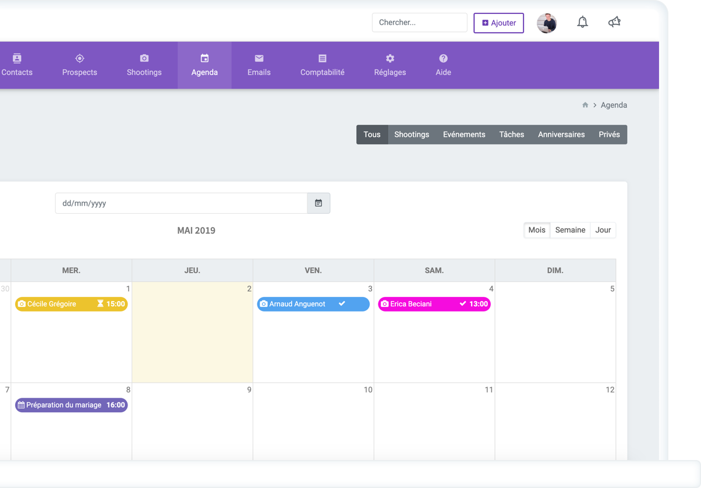Screen dimensions: 701x488
Task: Click the Chercher search field
Action: click(x=419, y=23)
